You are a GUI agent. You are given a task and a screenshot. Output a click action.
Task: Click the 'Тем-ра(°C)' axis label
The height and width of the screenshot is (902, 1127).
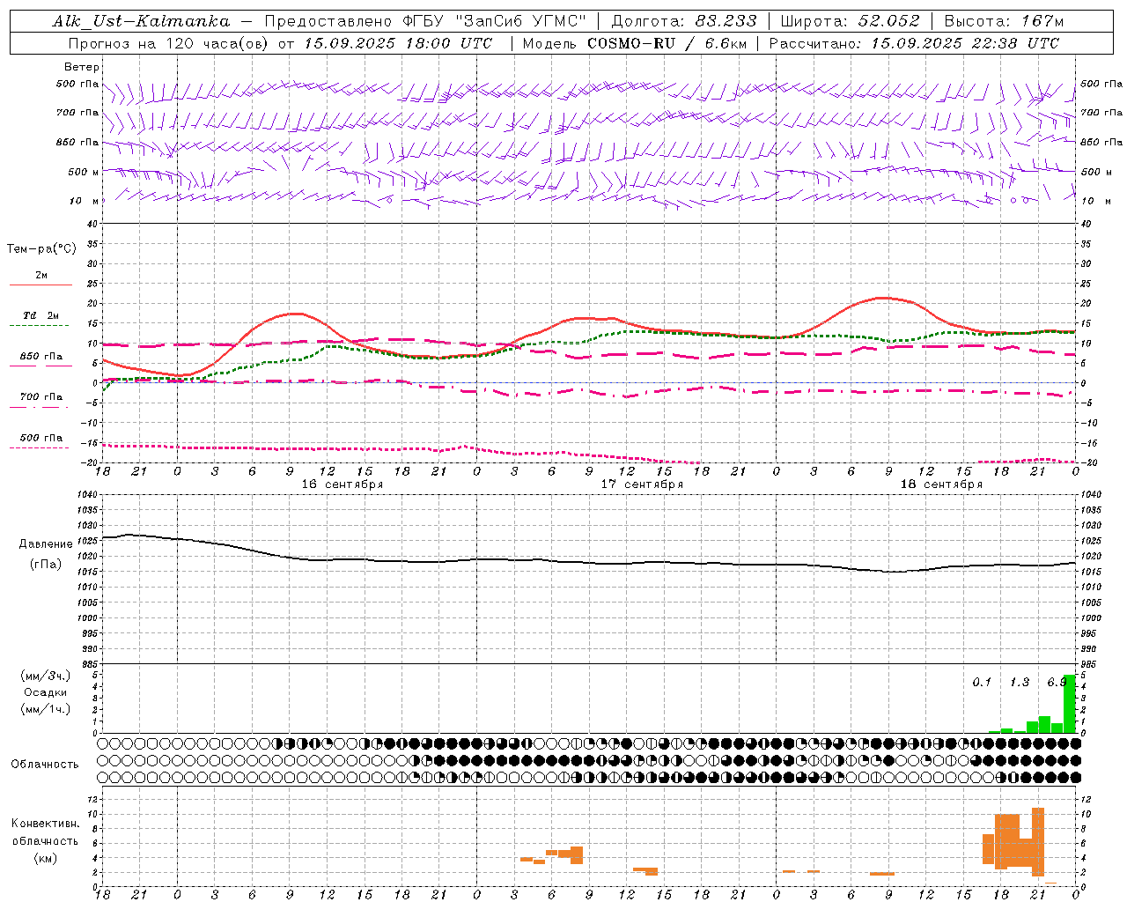(41, 248)
